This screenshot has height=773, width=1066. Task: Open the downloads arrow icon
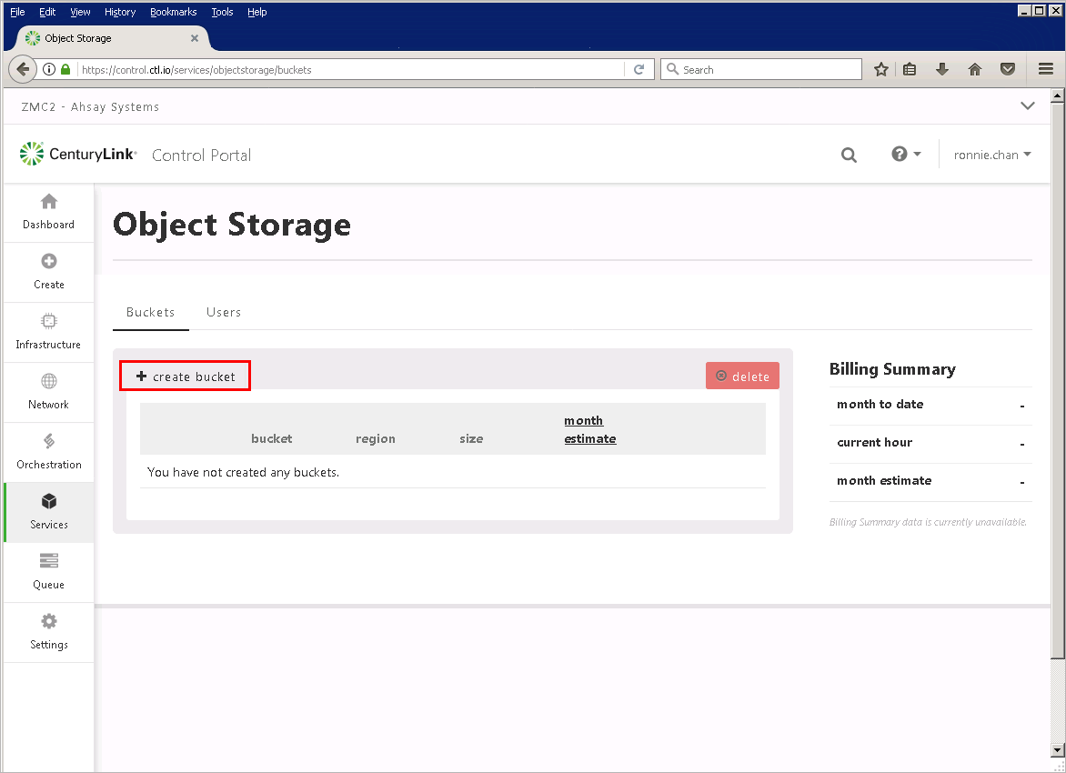(942, 69)
